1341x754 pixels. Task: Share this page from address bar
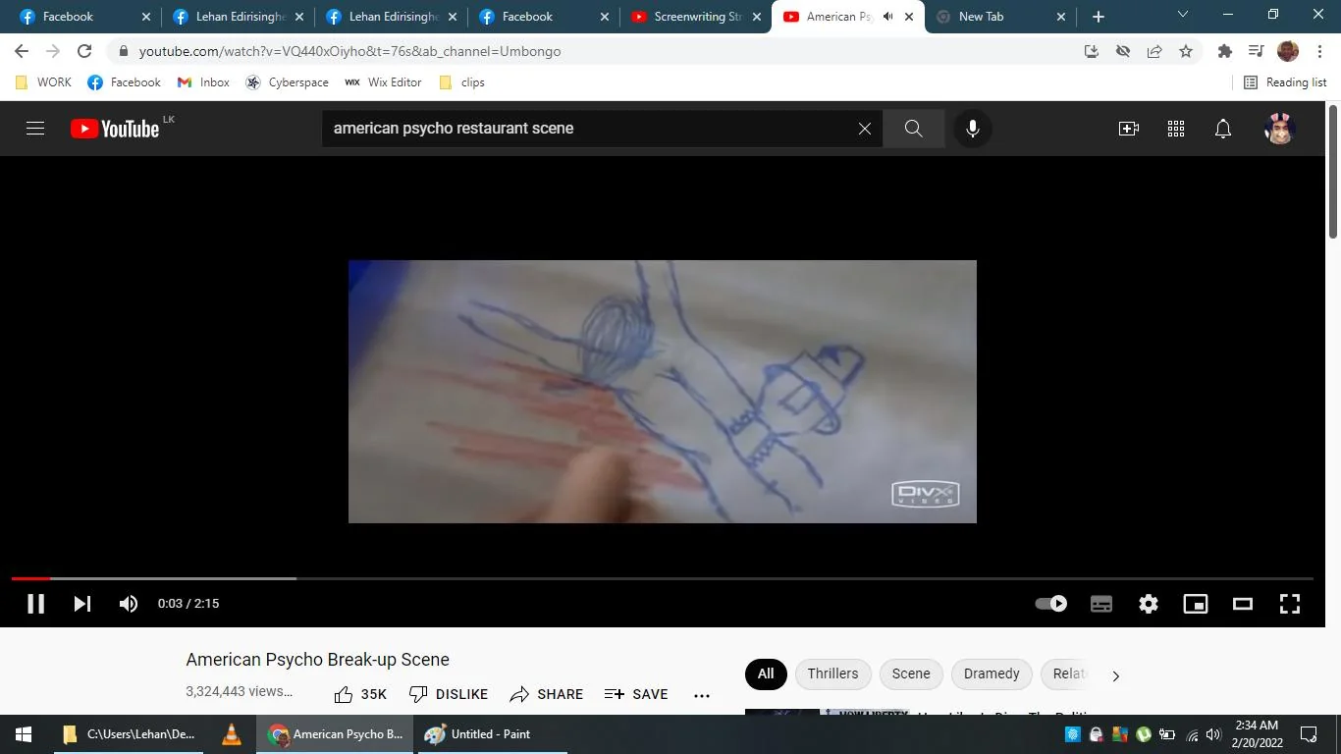tap(1154, 51)
